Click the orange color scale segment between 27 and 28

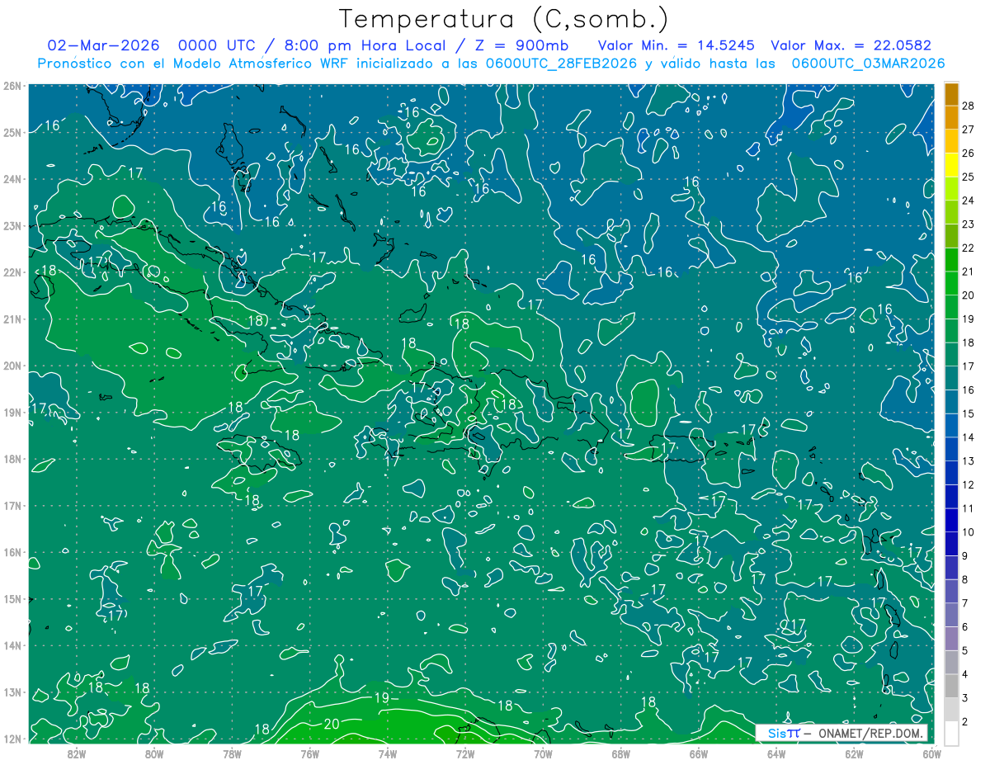(951, 117)
